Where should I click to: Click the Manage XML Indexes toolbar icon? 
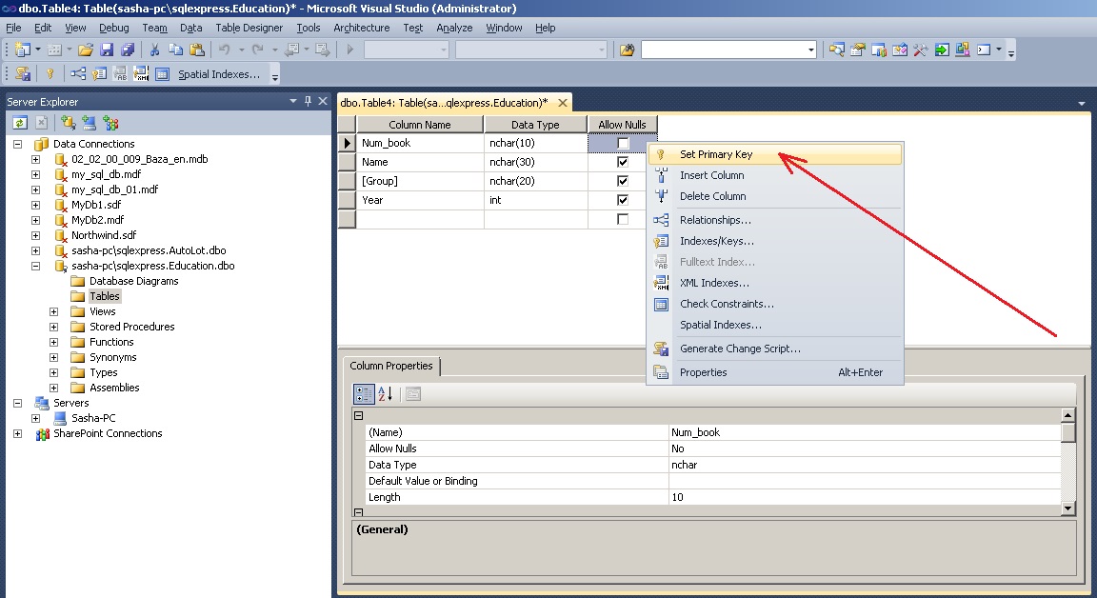pyautogui.click(x=141, y=73)
